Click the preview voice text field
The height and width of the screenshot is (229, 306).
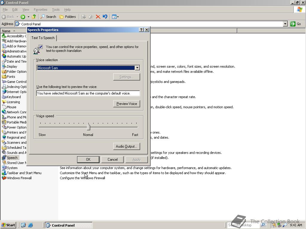[x=88, y=93]
